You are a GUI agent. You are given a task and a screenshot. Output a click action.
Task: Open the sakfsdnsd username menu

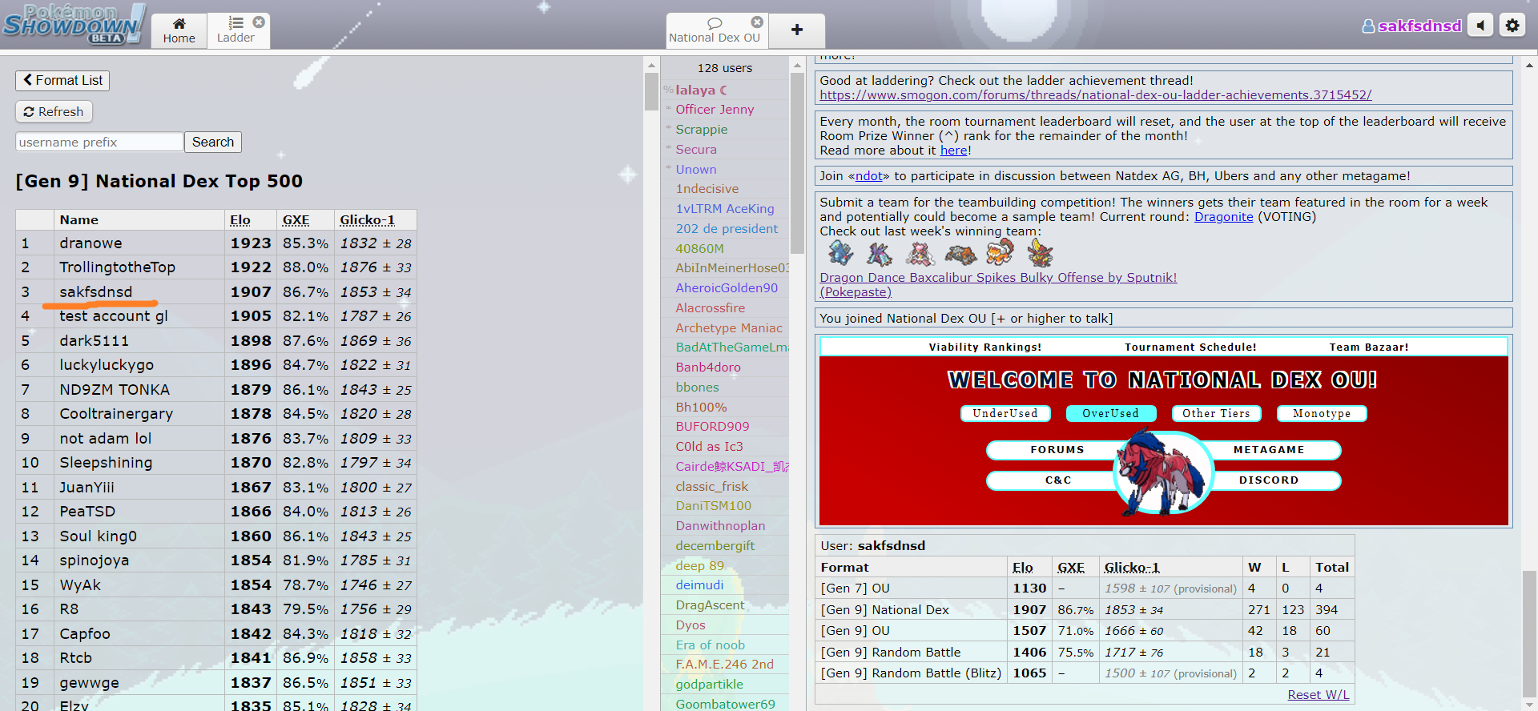tap(1411, 26)
